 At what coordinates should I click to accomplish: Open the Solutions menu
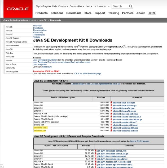(x=57, y=13)
